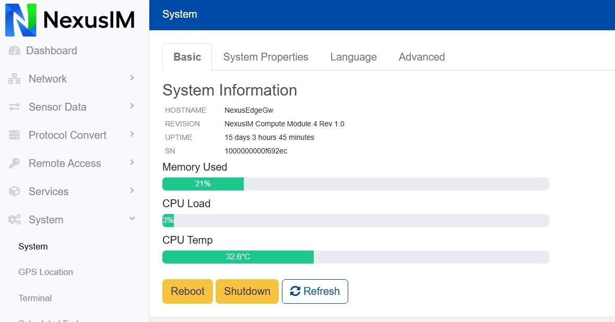Click the NexusIM logo
Viewport: 615px width, 322px height.
click(70, 20)
